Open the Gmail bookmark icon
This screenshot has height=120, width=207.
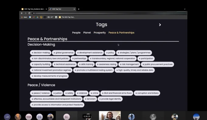pyautogui.click(x=34, y=17)
